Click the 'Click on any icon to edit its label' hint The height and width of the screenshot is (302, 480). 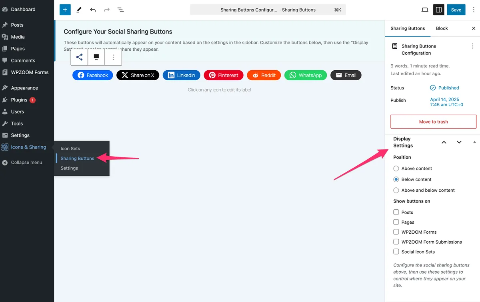click(x=220, y=90)
